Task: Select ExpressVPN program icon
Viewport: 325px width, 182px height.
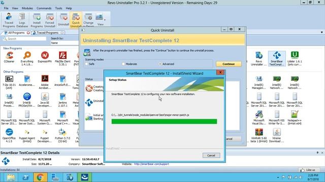Action: 45,57
